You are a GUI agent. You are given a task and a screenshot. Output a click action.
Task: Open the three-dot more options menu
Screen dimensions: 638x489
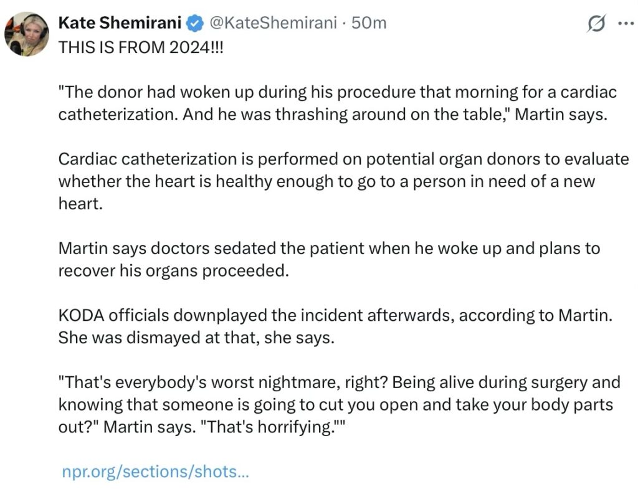[x=625, y=24]
